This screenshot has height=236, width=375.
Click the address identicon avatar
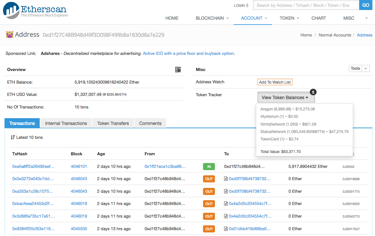[10, 35]
